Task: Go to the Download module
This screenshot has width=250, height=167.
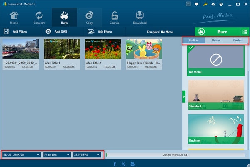Action: point(140,17)
